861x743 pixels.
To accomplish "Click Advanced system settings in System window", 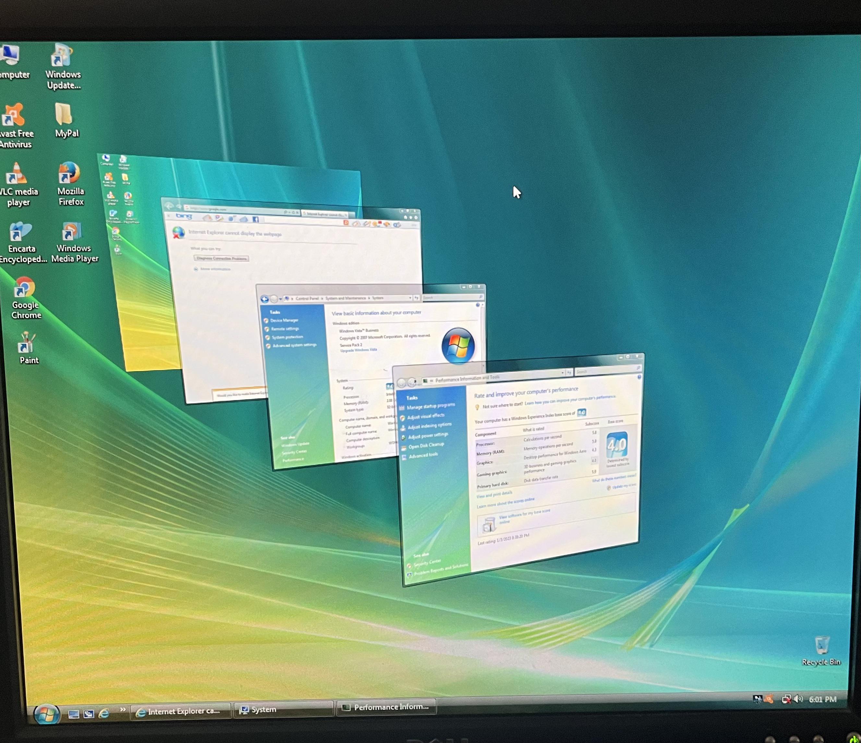I will (294, 345).
